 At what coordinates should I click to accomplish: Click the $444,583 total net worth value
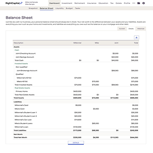point(134,137)
